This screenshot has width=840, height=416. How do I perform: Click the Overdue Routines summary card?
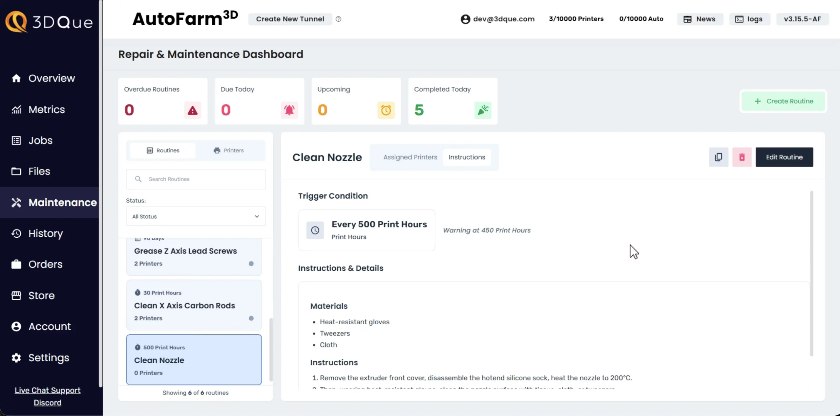click(x=163, y=101)
